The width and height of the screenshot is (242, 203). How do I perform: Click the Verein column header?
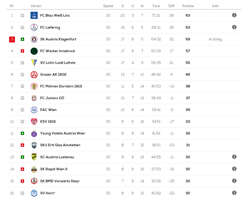(36, 6)
